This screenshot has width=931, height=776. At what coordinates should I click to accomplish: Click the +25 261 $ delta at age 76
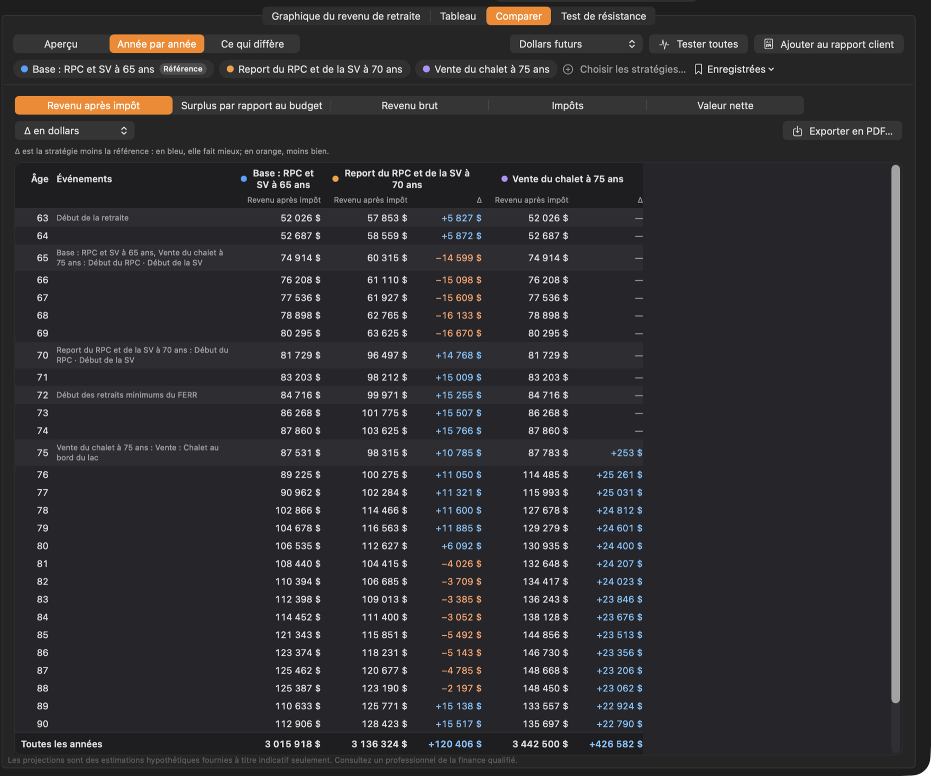(619, 475)
